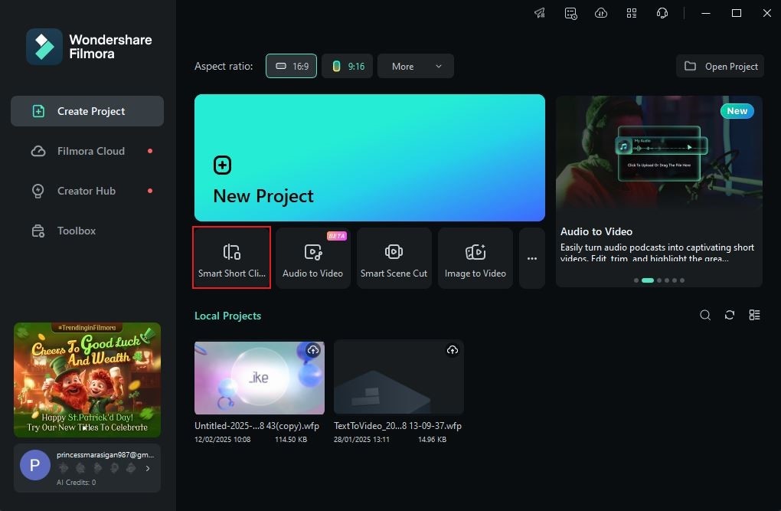The image size is (781, 511).
Task: Open Creator Hub in sidebar
Action: pos(87,191)
